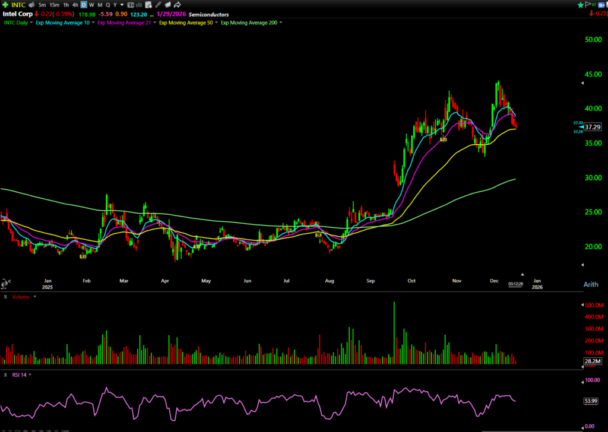Select the 15m timeframe button
The height and width of the screenshot is (432, 608).
pyautogui.click(x=54, y=5)
